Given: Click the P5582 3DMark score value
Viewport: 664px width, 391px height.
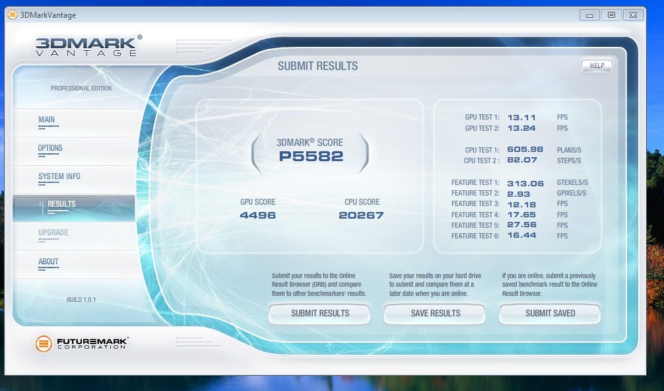Looking at the screenshot, I should [311, 157].
